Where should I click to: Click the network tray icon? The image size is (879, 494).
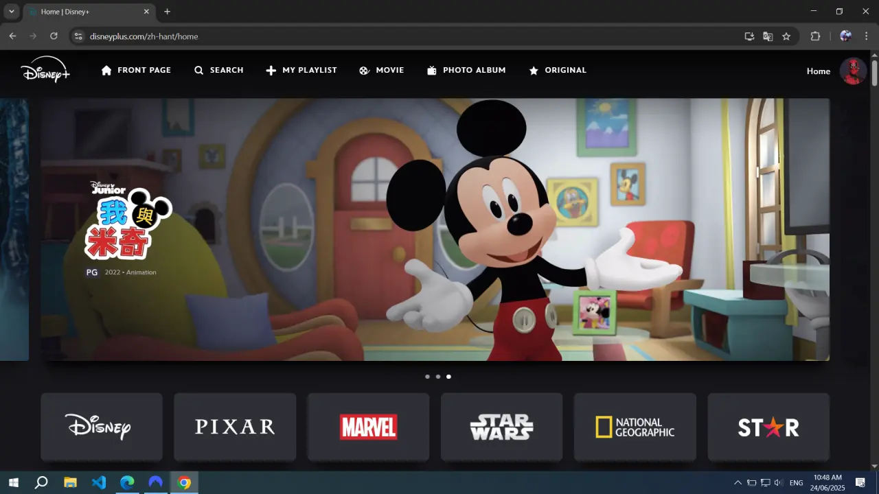click(x=765, y=483)
